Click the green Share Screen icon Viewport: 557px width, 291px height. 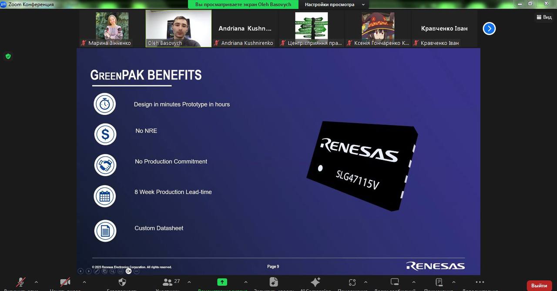click(x=222, y=282)
